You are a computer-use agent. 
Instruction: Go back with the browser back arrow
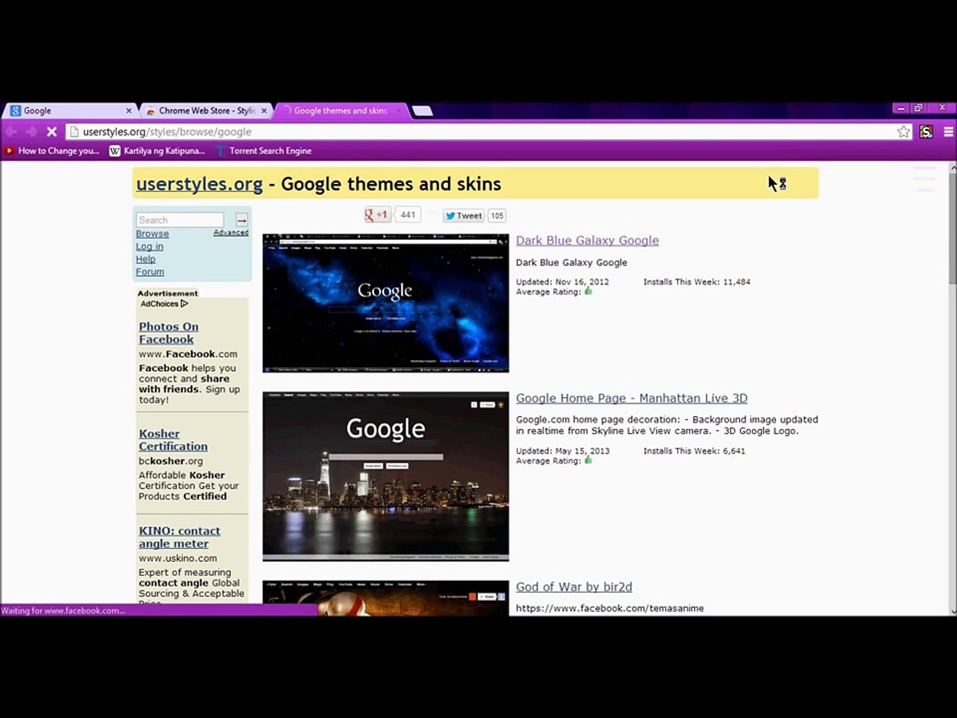click(x=11, y=132)
